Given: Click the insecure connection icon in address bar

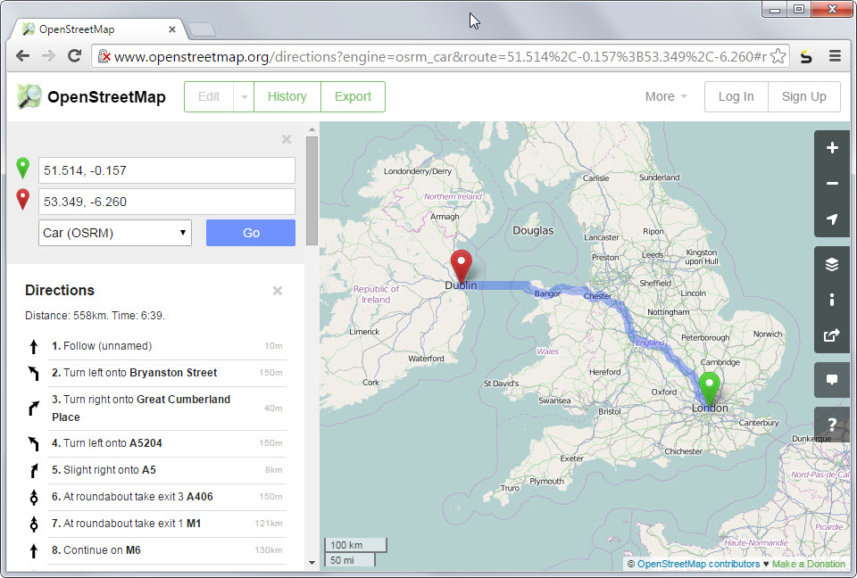Looking at the screenshot, I should (104, 56).
